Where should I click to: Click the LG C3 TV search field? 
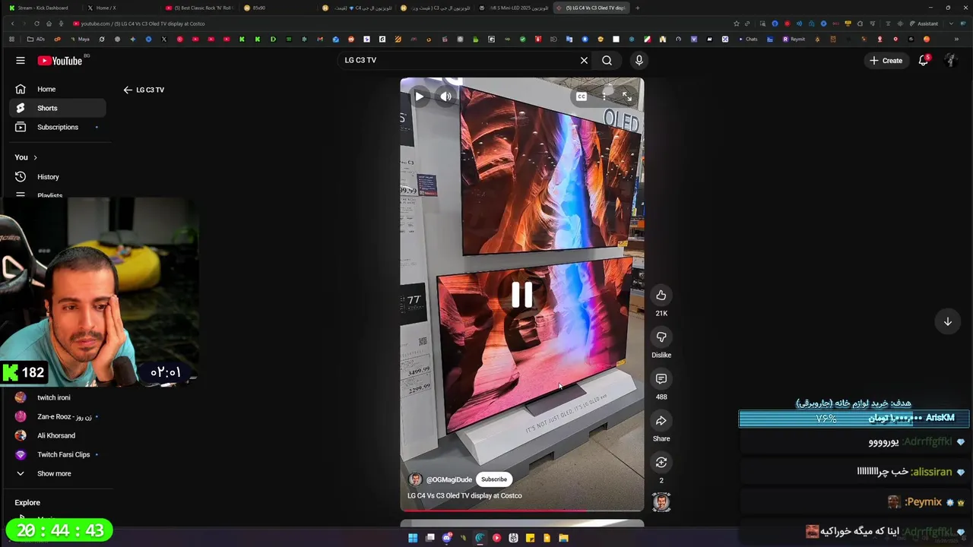tap(460, 60)
